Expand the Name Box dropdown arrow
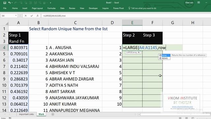 point(16,16)
